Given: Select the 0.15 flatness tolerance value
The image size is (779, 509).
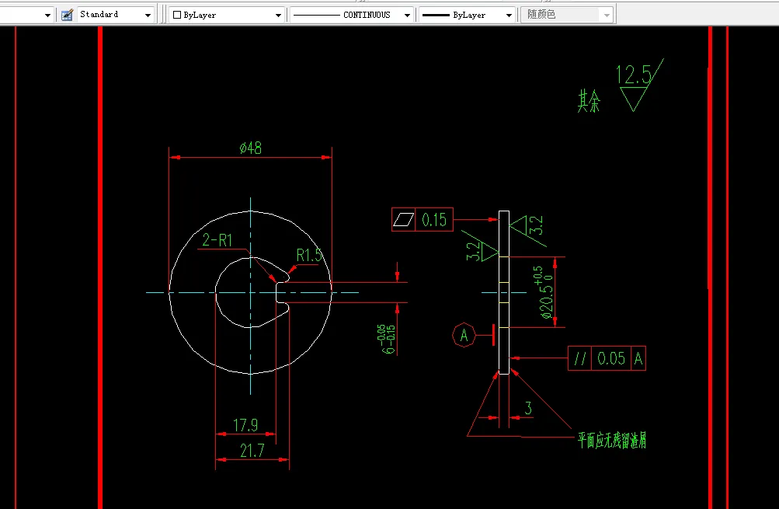Looking at the screenshot, I should coord(434,219).
